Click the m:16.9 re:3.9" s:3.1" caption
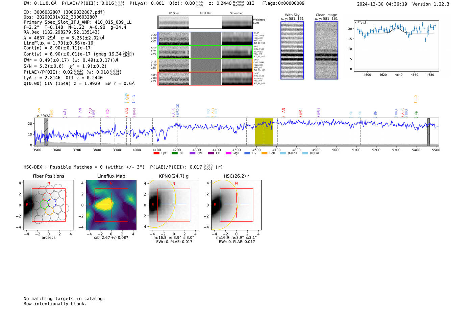The image size is (473, 322). 236,238
